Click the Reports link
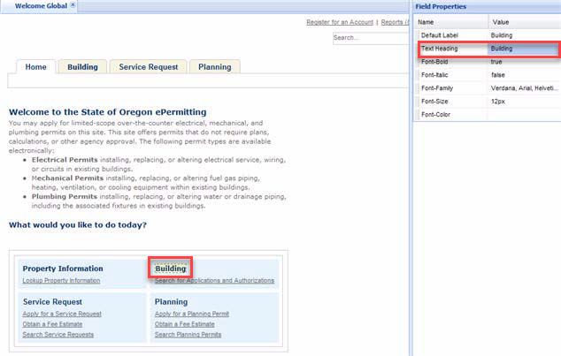561x356 pixels. (392, 21)
